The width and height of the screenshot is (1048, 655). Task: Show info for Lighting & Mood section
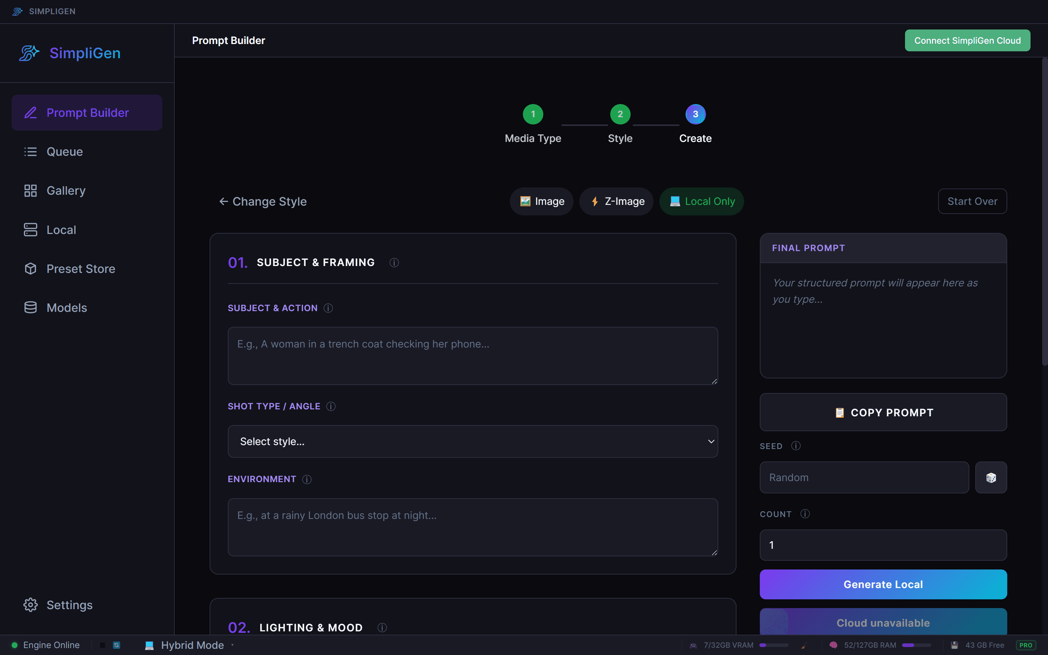coord(382,628)
